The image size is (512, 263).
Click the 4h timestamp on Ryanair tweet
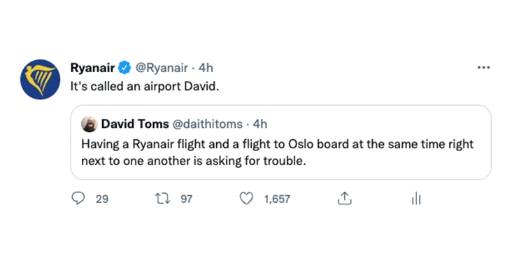(206, 68)
